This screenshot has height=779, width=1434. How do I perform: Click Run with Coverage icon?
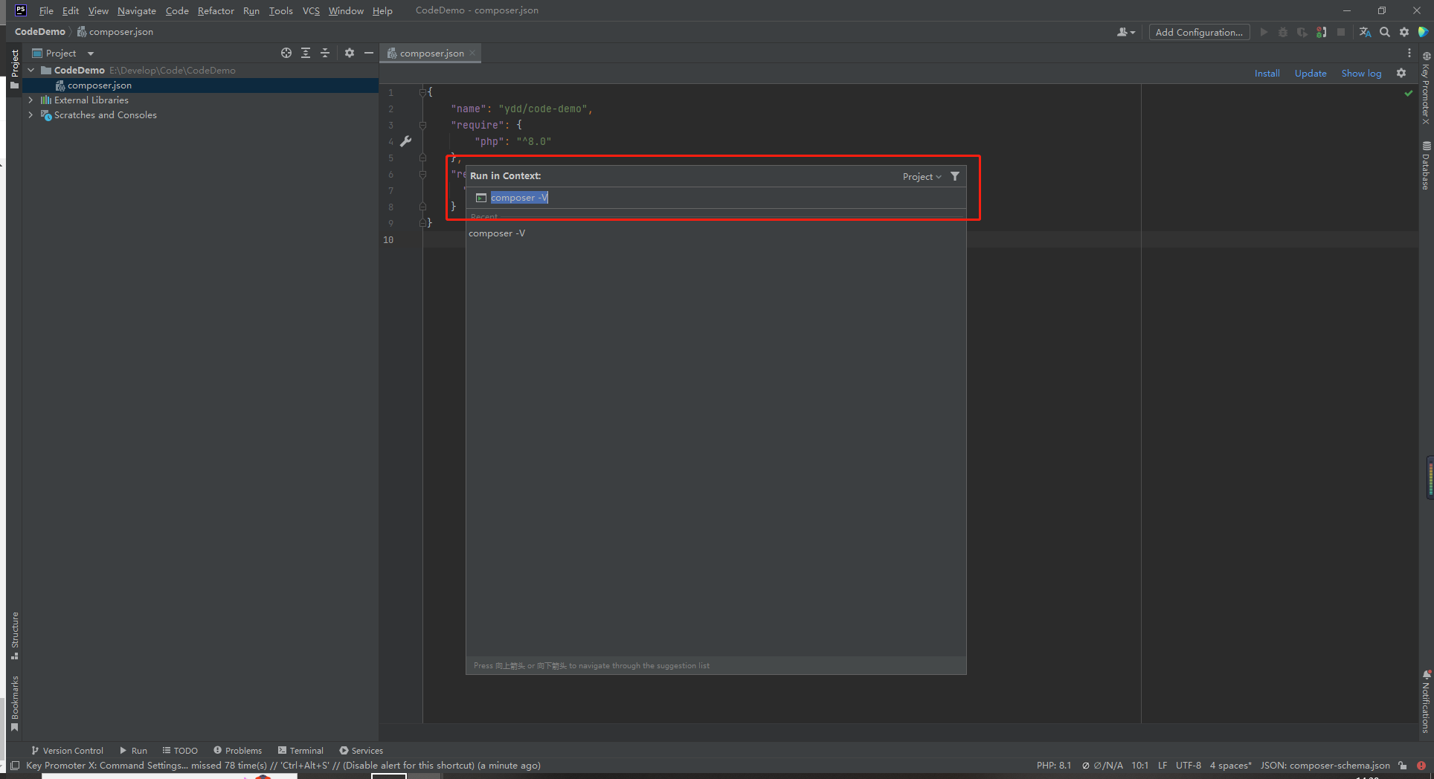point(1302,32)
